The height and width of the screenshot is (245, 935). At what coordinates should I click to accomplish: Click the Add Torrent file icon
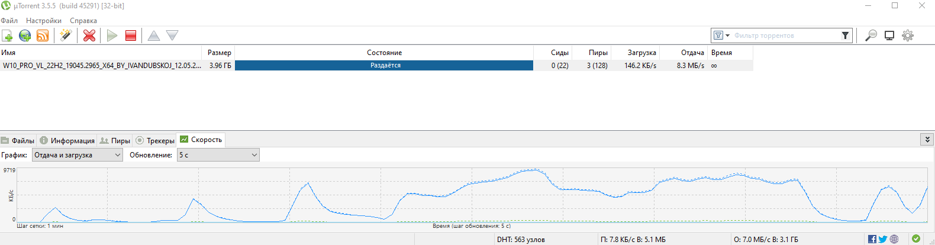click(8, 36)
